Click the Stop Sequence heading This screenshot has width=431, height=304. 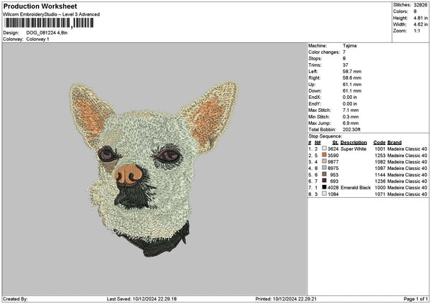(x=325, y=136)
